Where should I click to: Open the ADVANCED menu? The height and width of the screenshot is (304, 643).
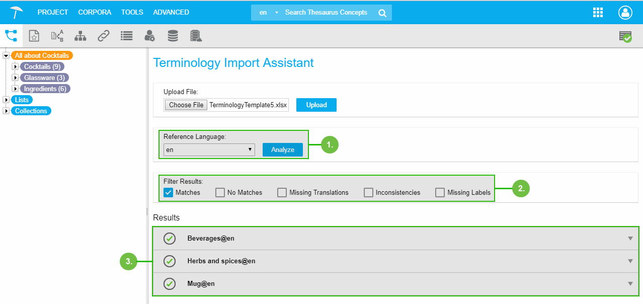tap(171, 12)
